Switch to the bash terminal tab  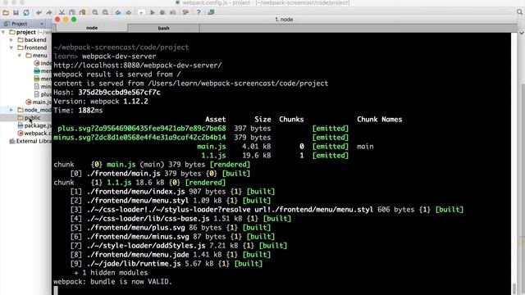click(x=164, y=28)
